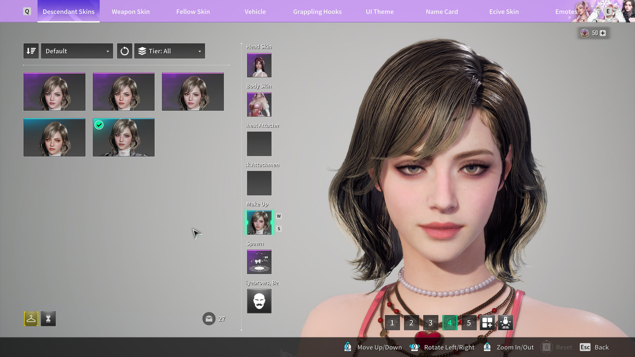Choose the first purple makeup thumbnail

[x=54, y=92]
